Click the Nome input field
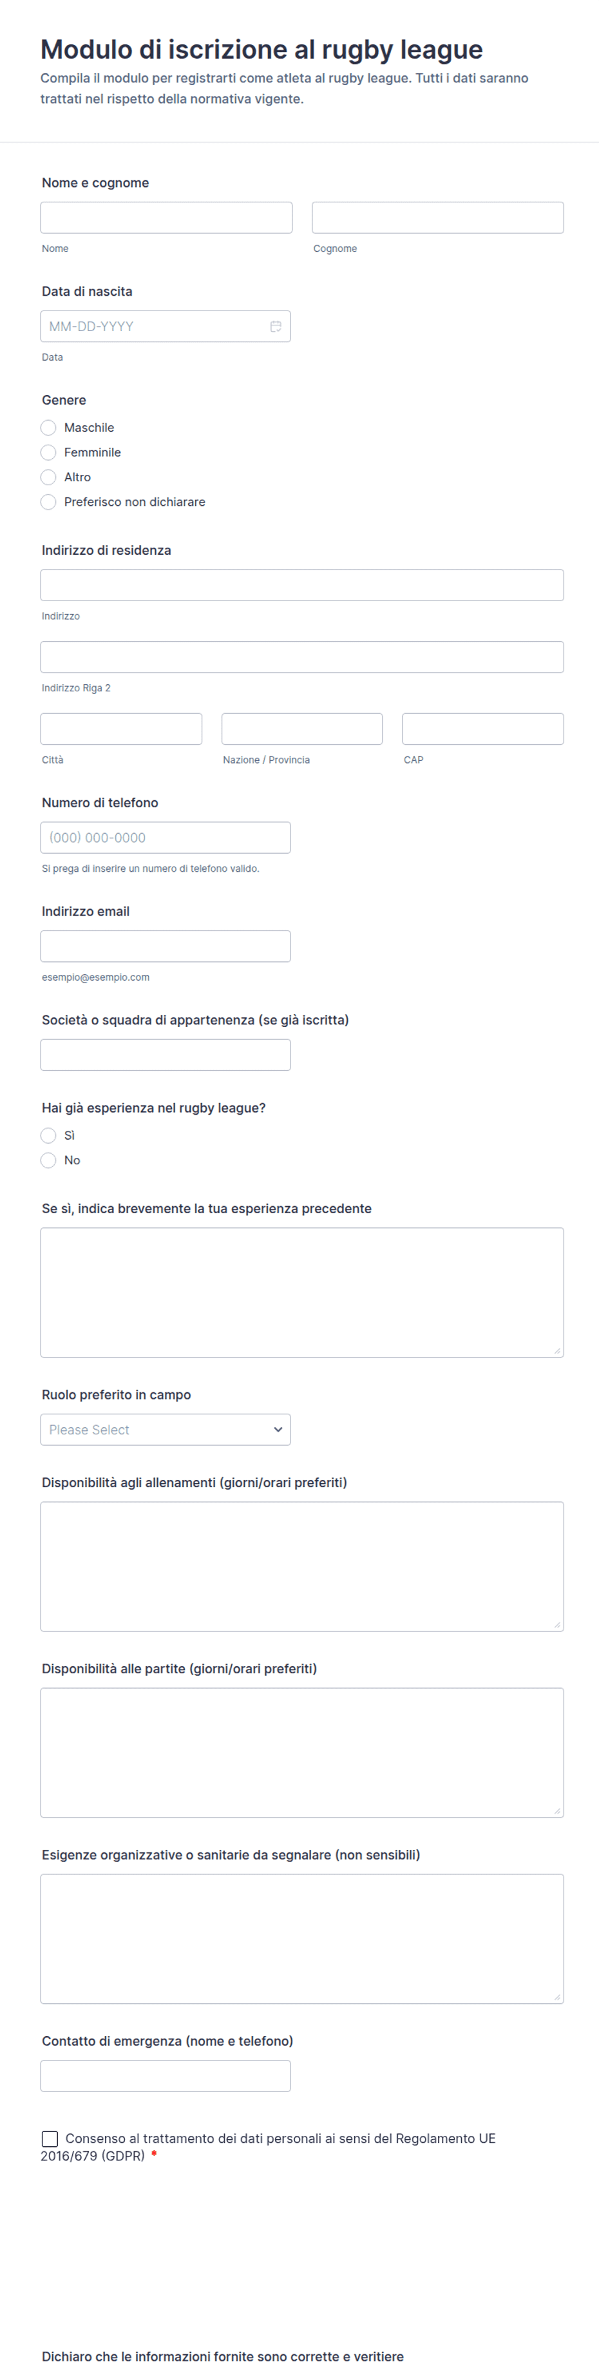Viewport: 599px width, 2373px height. click(167, 217)
